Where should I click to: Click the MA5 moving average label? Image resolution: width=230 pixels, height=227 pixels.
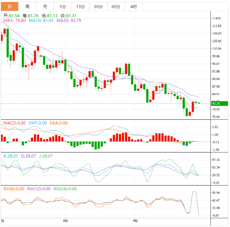[x=14, y=21]
